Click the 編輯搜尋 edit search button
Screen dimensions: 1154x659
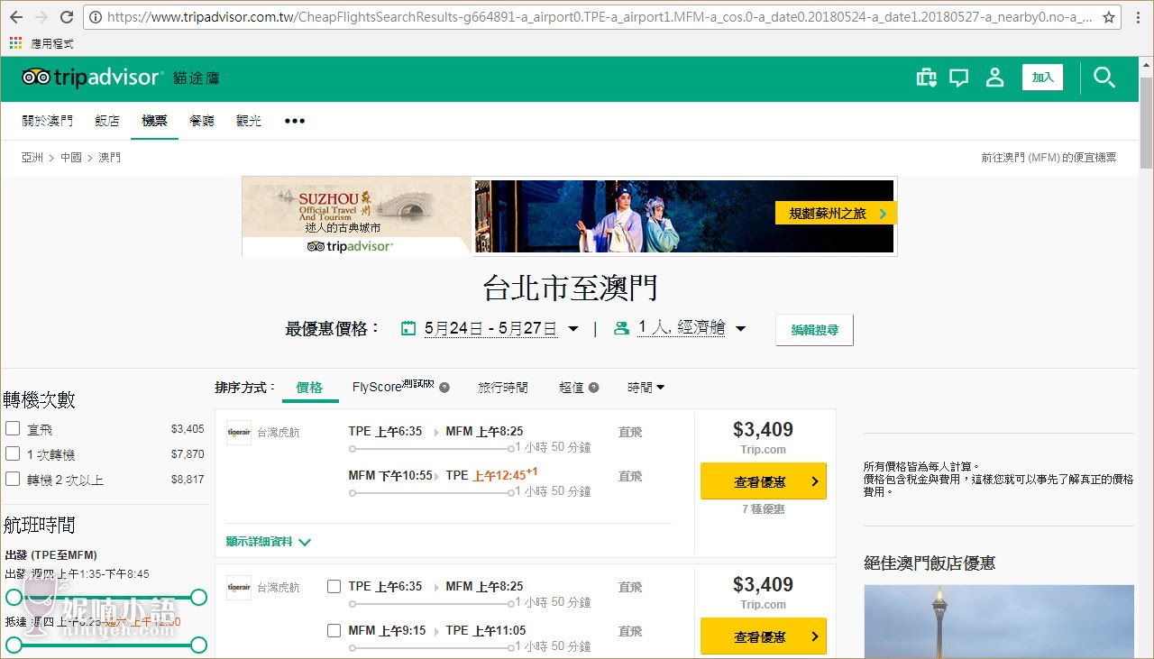pos(814,330)
